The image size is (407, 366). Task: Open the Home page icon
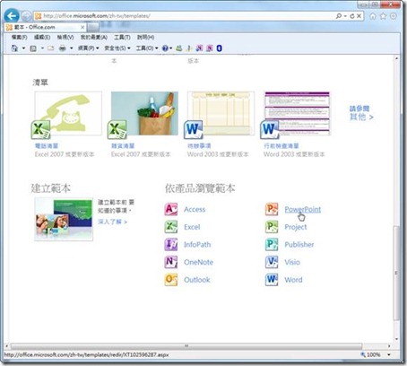373,16
